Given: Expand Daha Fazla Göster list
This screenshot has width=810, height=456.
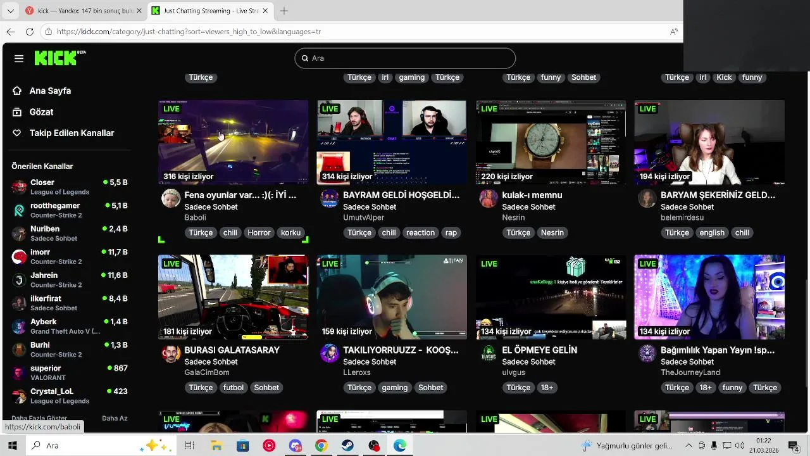Looking at the screenshot, I should pyautogui.click(x=39, y=418).
